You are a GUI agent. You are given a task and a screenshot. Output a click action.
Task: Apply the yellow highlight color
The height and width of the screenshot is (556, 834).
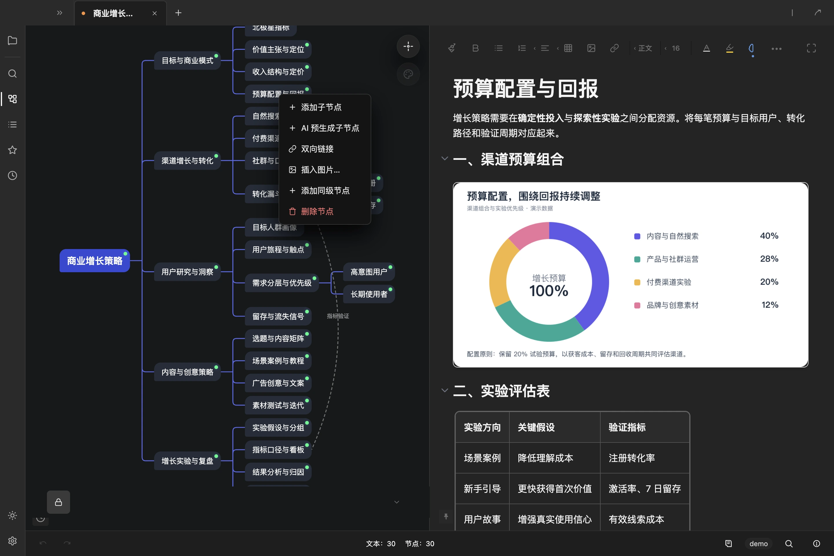[729, 48]
